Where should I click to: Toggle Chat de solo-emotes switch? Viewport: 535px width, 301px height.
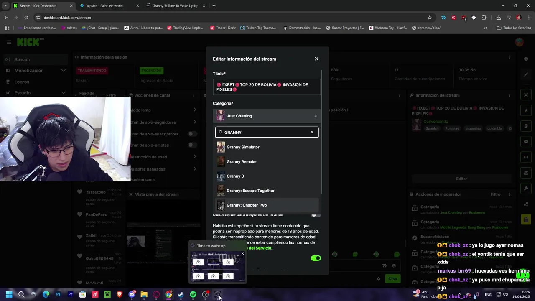(192, 145)
